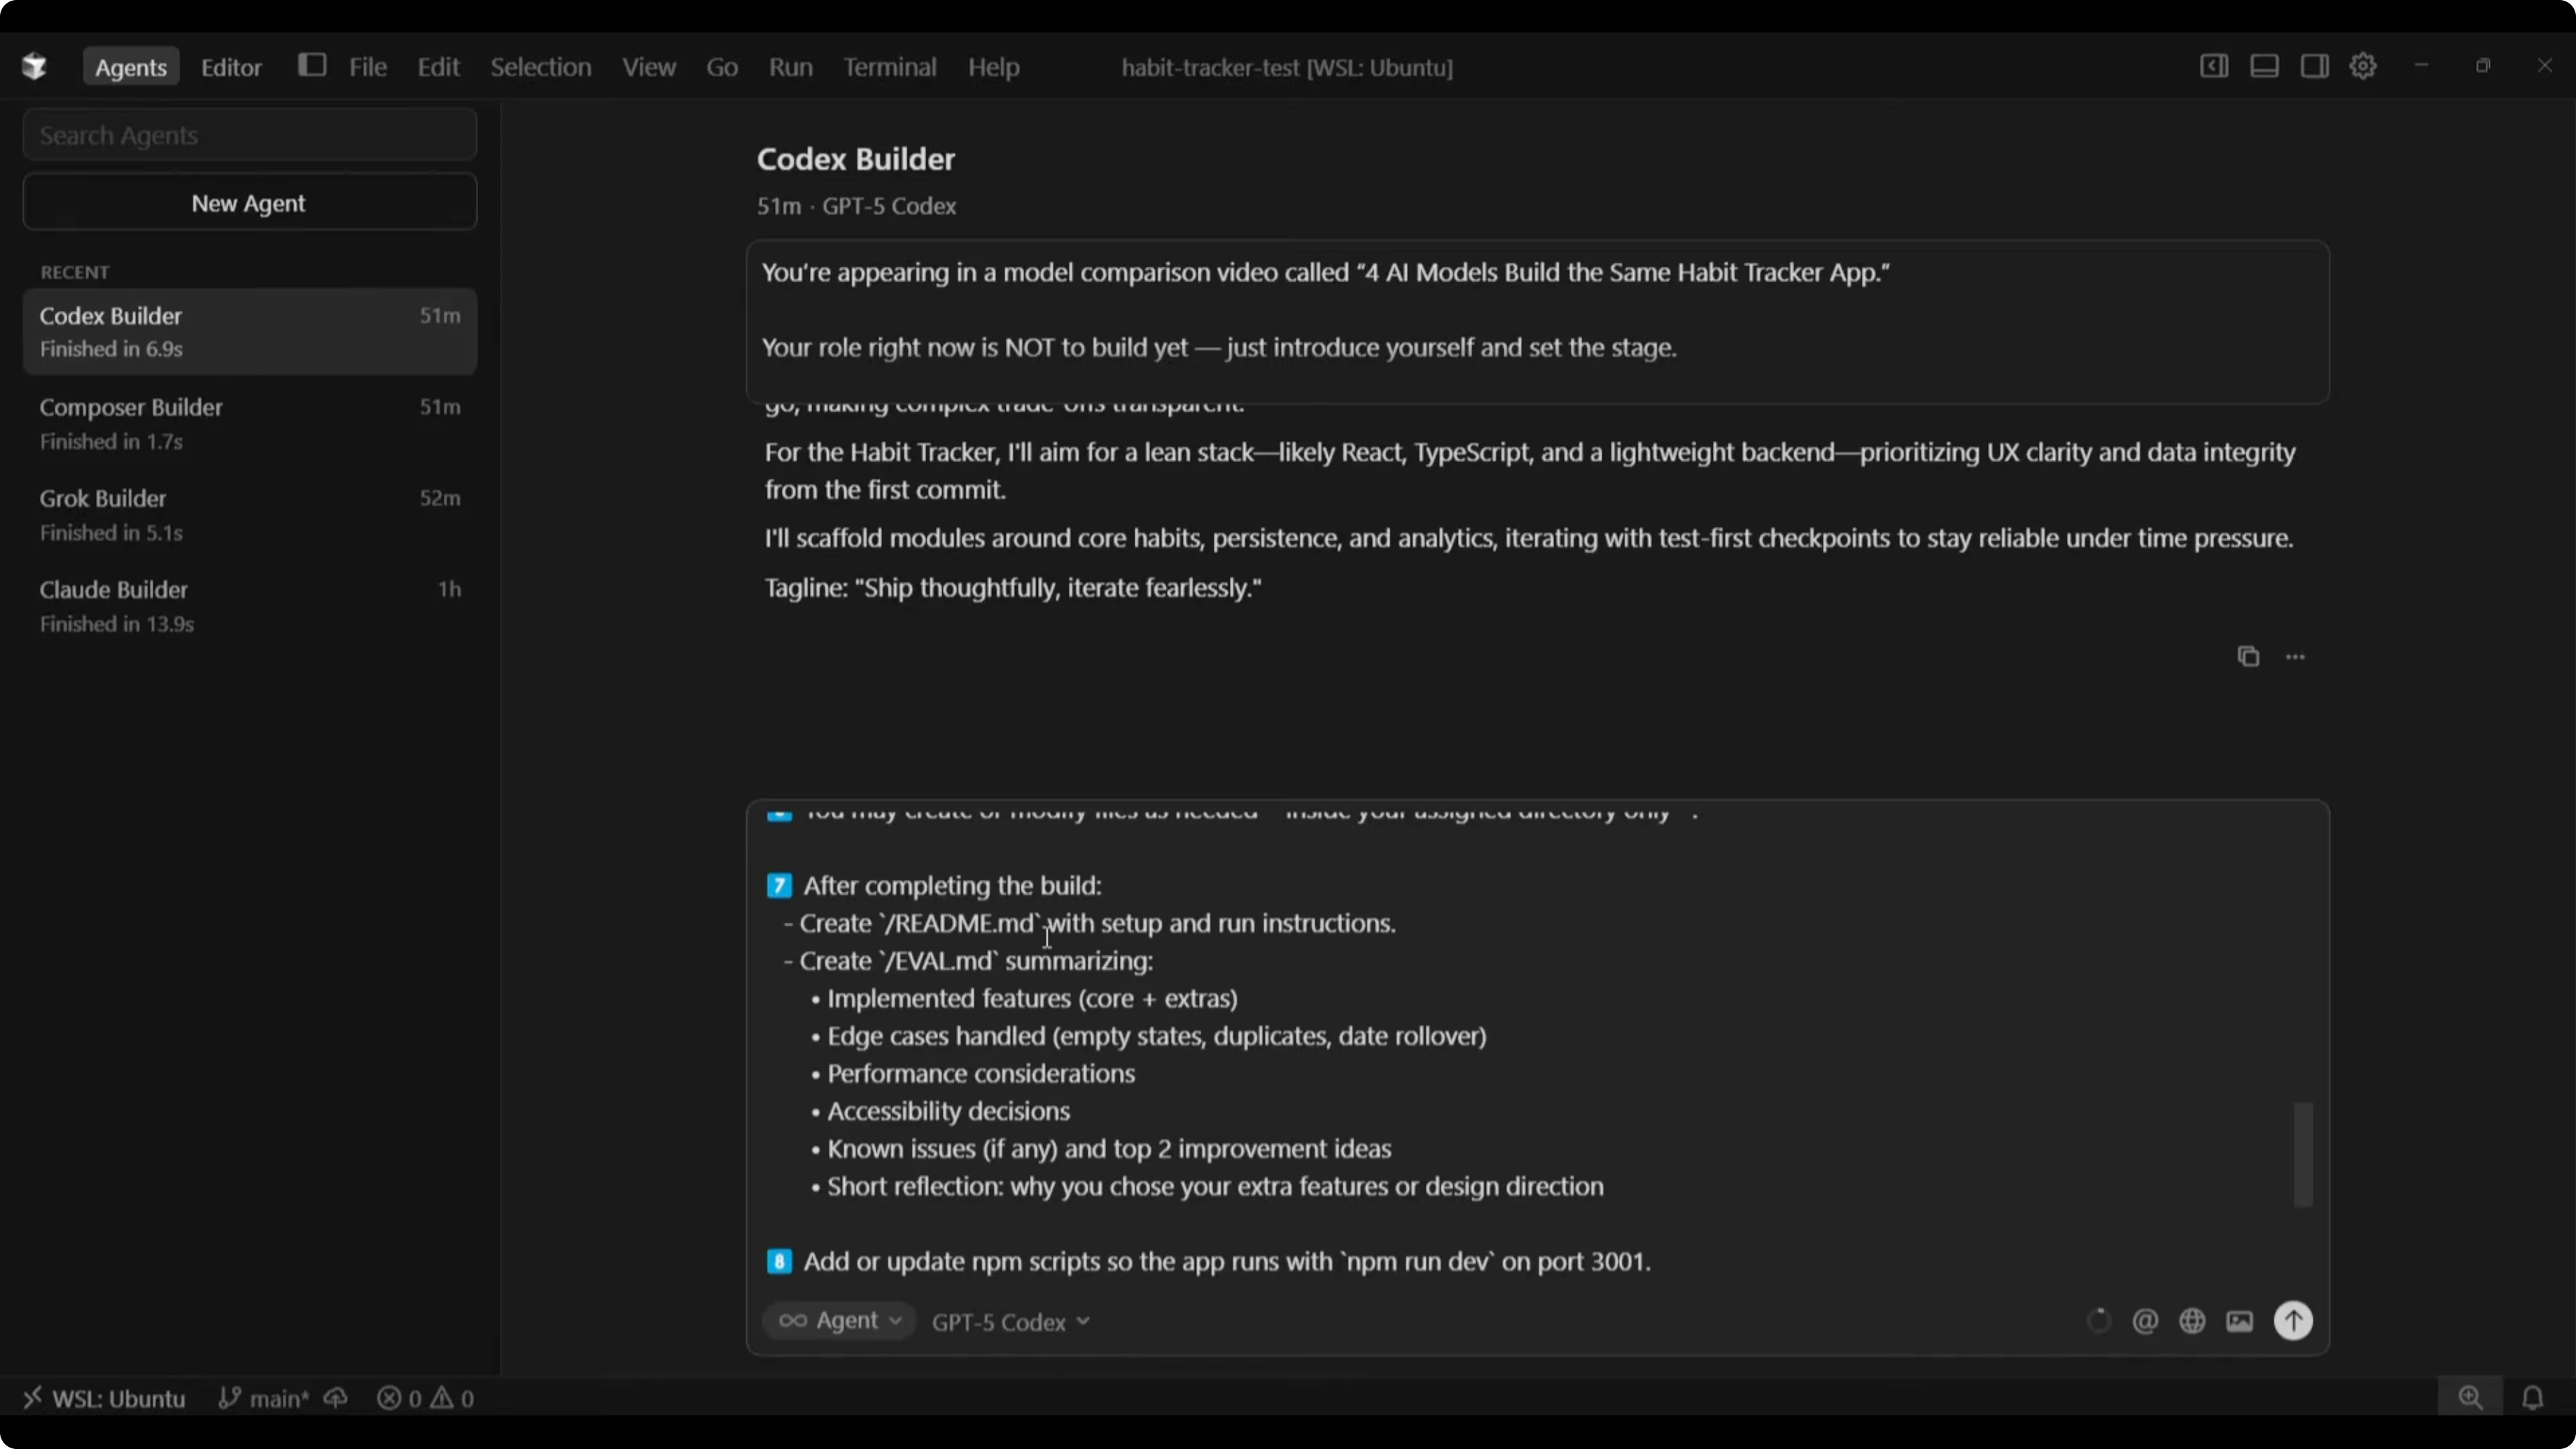Click the New Agent button
The height and width of the screenshot is (1449, 2576).
click(249, 203)
